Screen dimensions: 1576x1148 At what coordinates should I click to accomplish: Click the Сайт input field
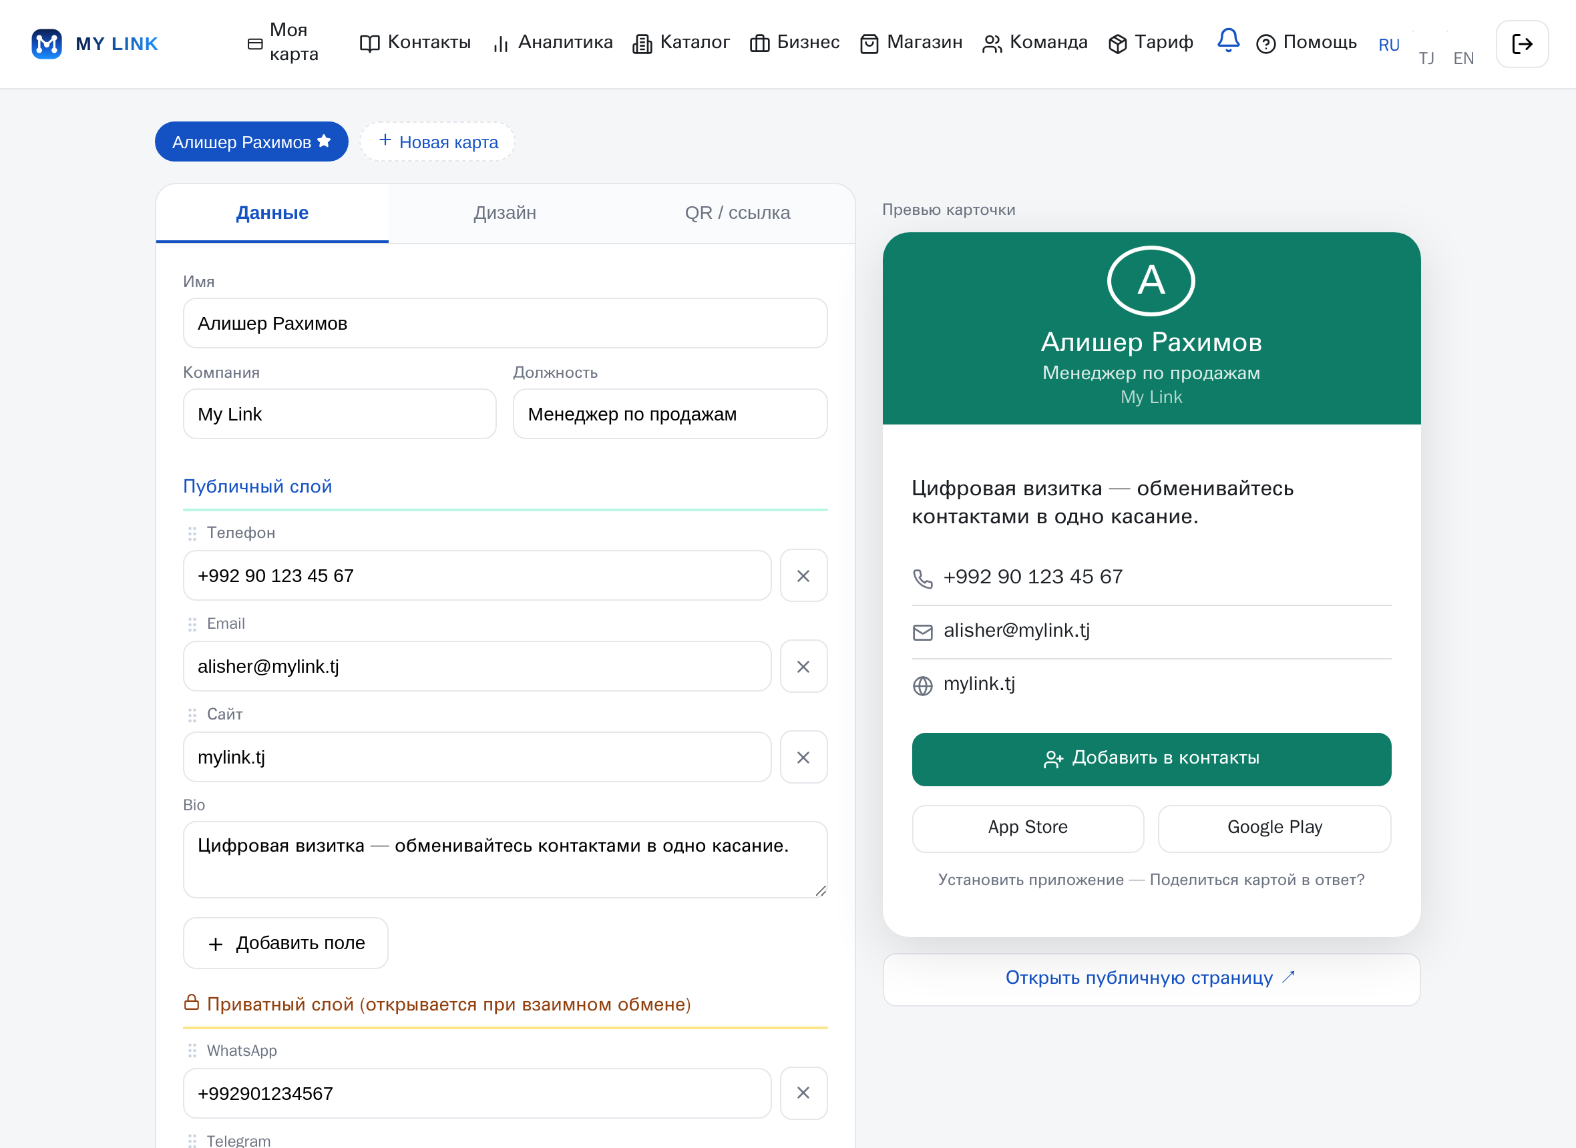tap(477, 757)
